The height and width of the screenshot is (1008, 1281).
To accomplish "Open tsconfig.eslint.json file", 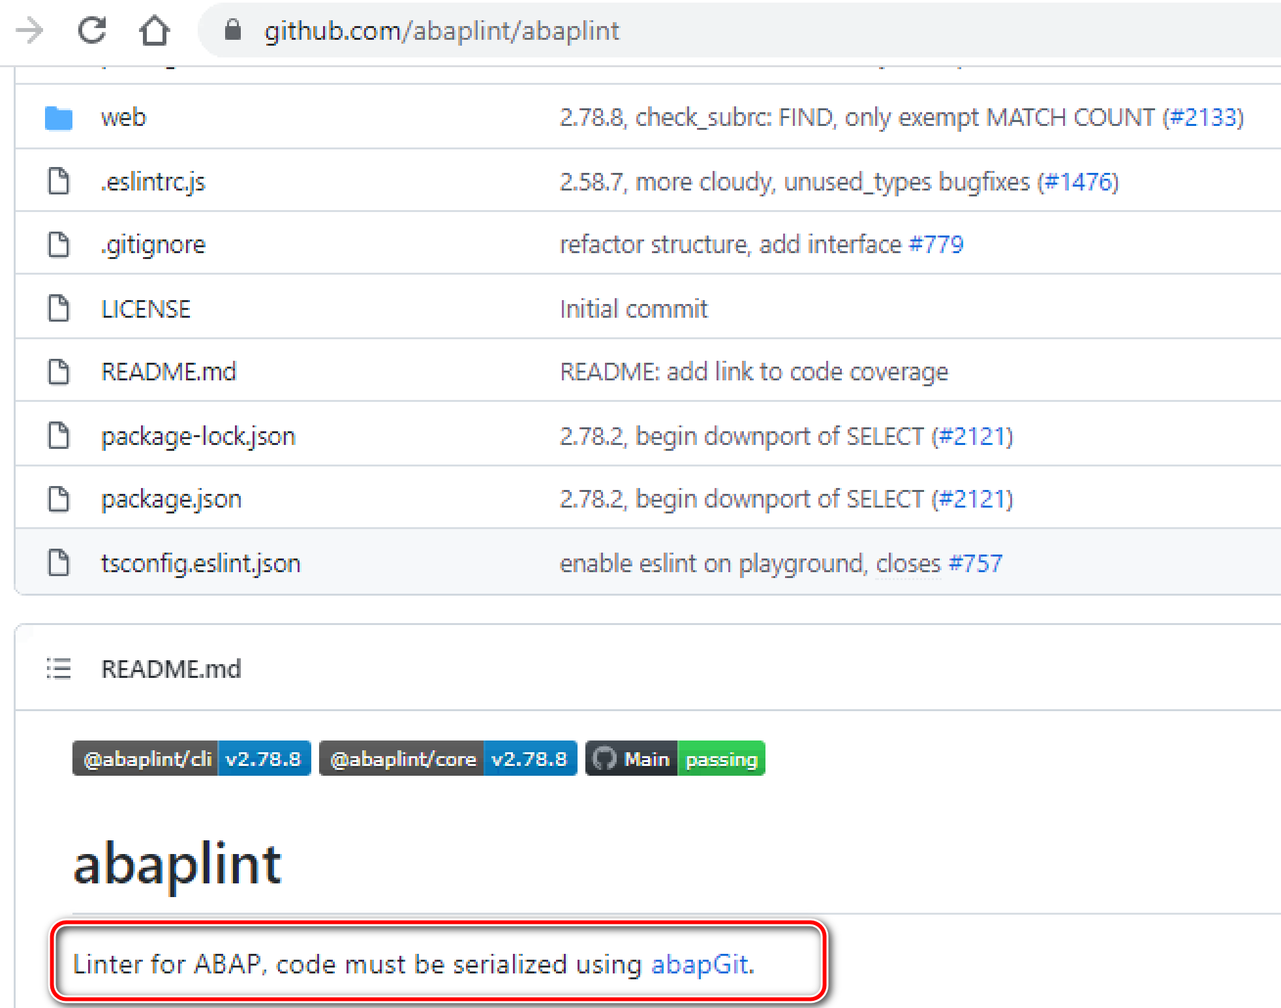I will click(201, 563).
